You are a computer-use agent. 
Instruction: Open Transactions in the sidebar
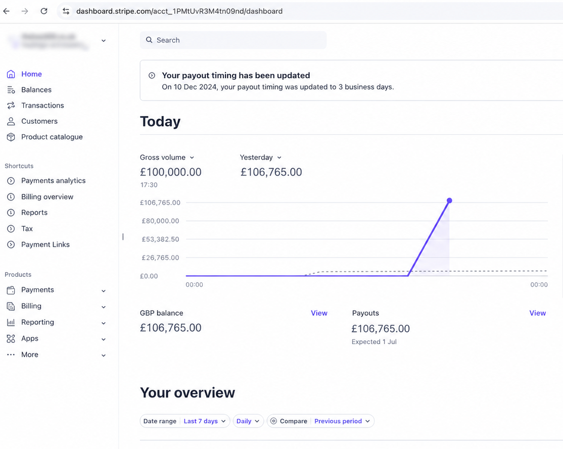click(42, 106)
